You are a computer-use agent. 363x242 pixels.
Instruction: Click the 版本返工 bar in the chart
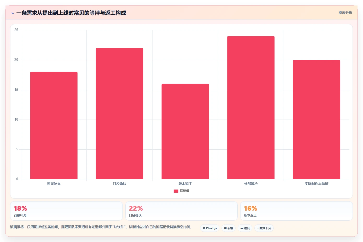[x=185, y=132]
